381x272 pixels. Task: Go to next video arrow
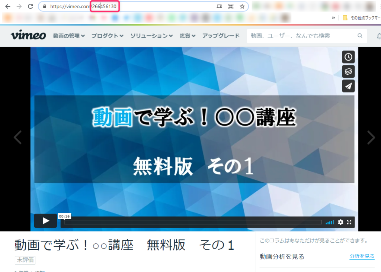371,137
